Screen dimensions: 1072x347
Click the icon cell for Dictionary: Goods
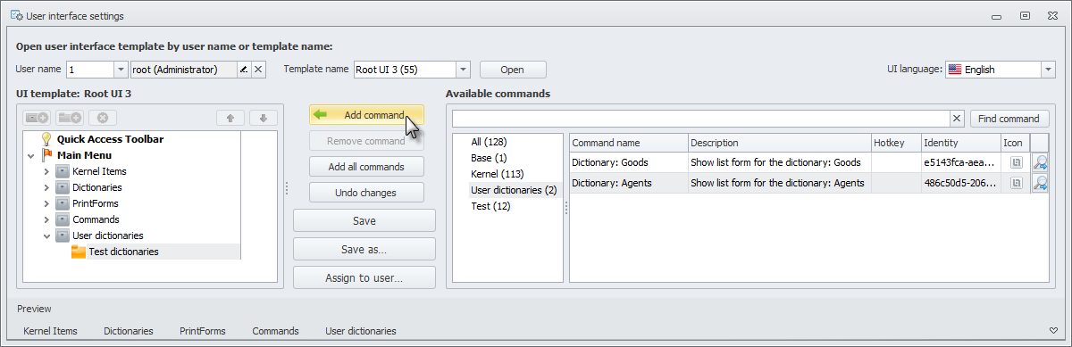coord(1016,162)
